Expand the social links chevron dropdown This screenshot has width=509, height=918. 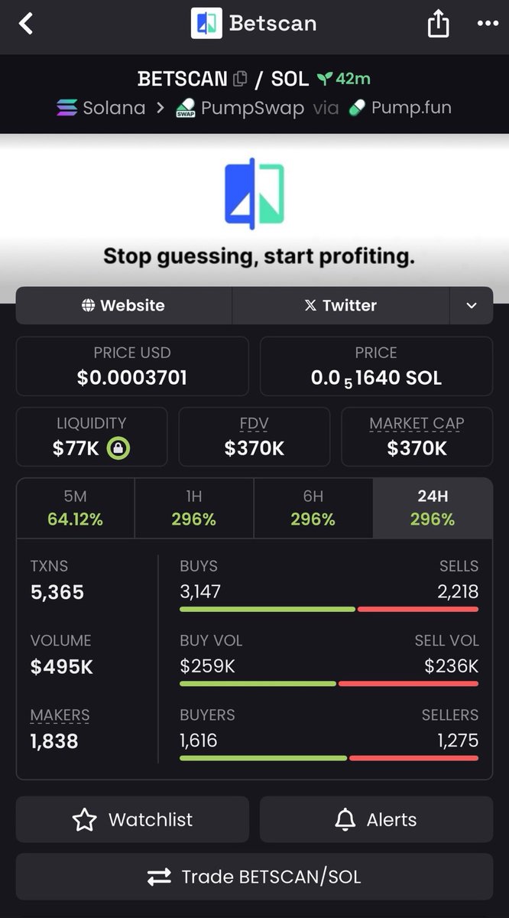coord(472,305)
